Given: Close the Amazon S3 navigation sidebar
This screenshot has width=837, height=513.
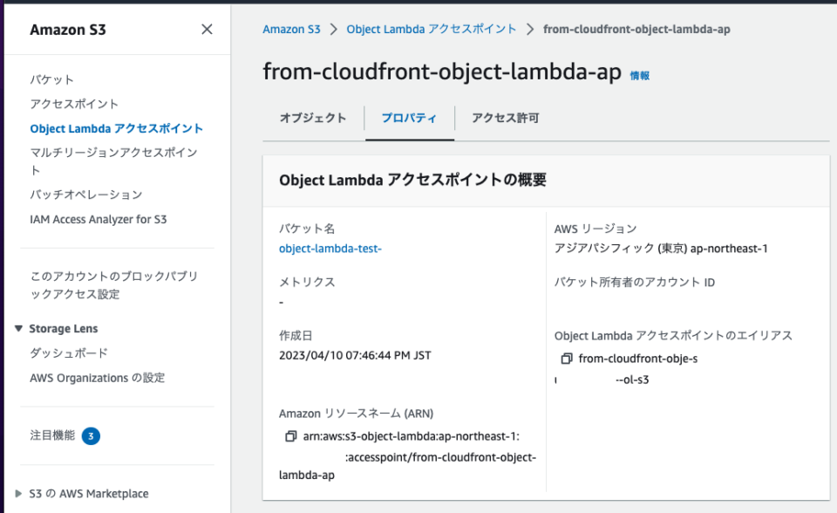Looking at the screenshot, I should click(207, 29).
